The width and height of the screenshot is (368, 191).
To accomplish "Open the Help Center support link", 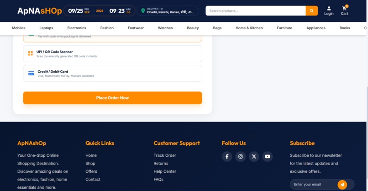I will tap(165, 171).
